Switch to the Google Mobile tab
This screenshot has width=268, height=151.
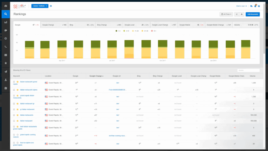tap(191, 25)
